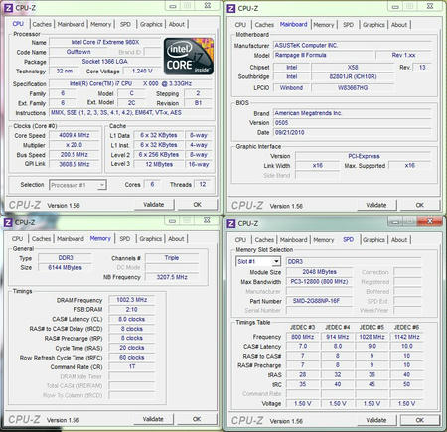Click OK in the Mainboard window
This screenshot has width=447, height=432.
click(420, 205)
